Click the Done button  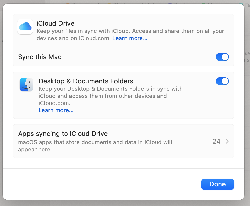tap(218, 184)
